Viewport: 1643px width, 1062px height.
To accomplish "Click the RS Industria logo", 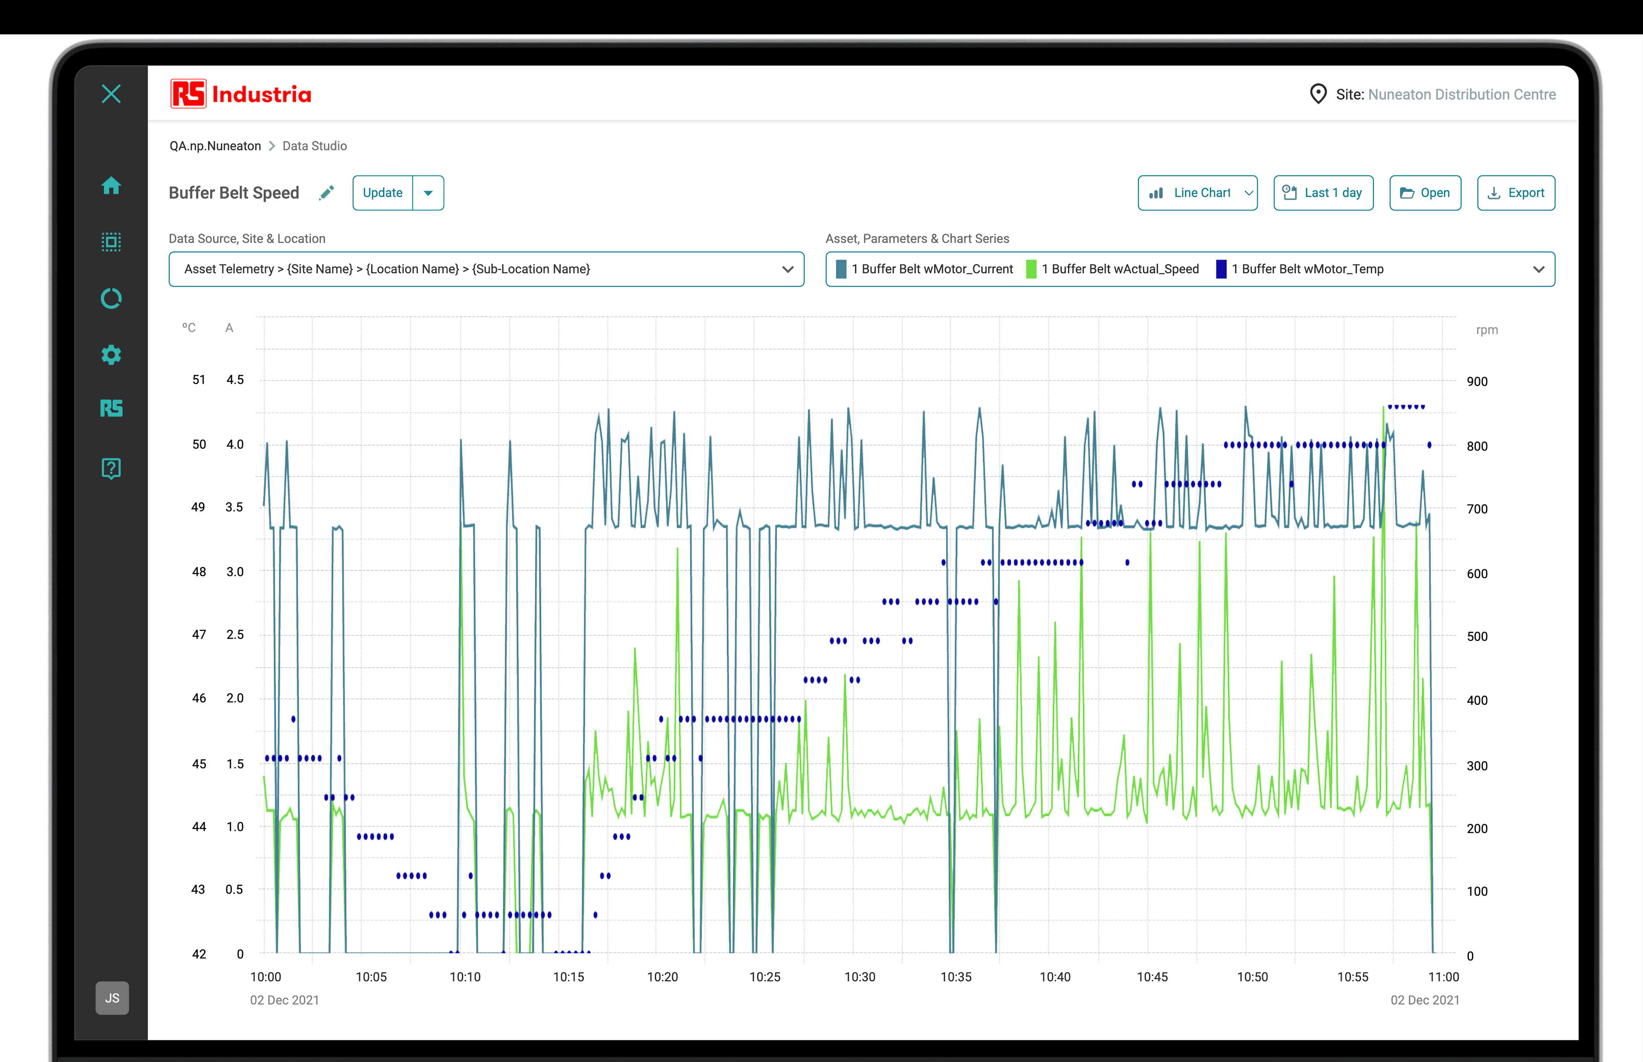I will click(241, 95).
